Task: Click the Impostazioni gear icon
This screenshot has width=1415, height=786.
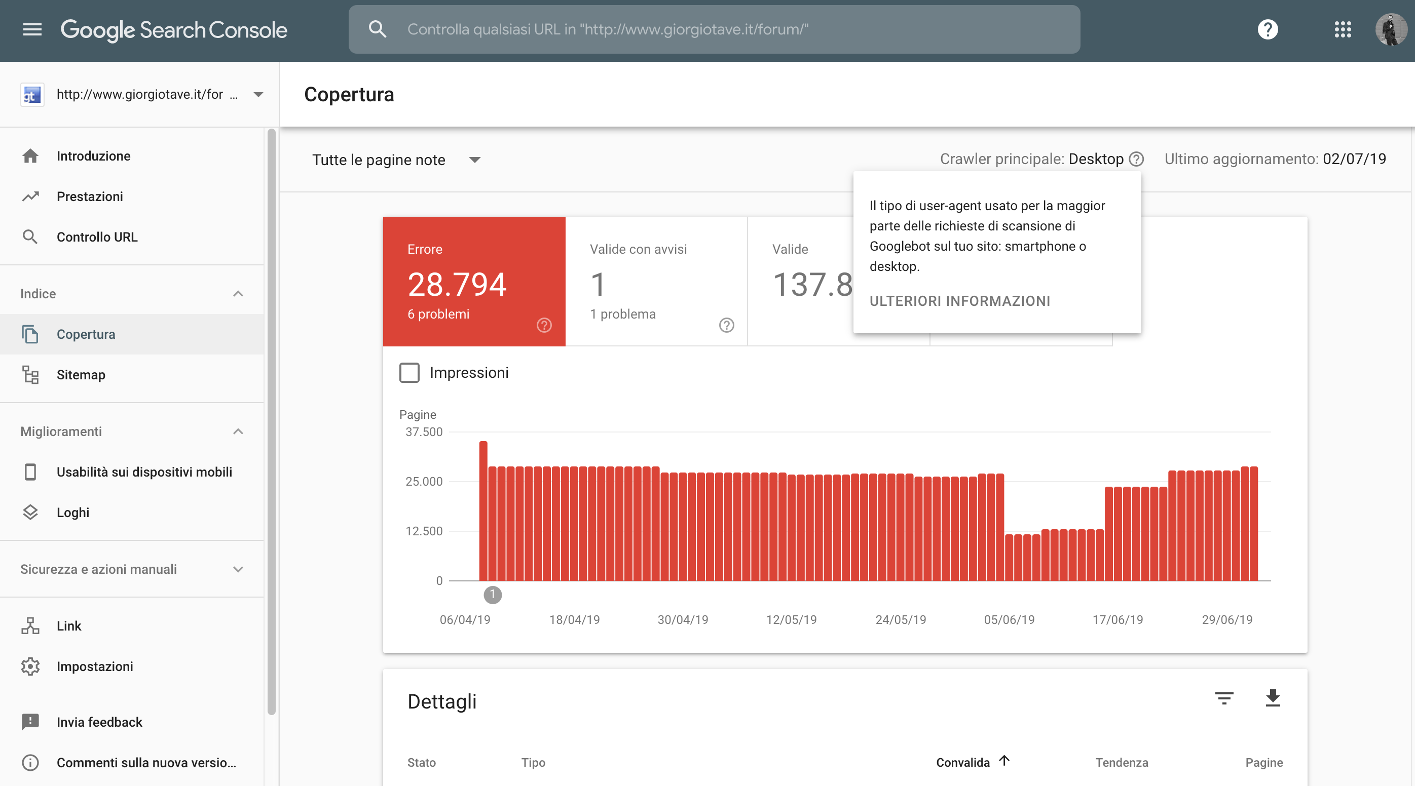Action: pos(30,666)
